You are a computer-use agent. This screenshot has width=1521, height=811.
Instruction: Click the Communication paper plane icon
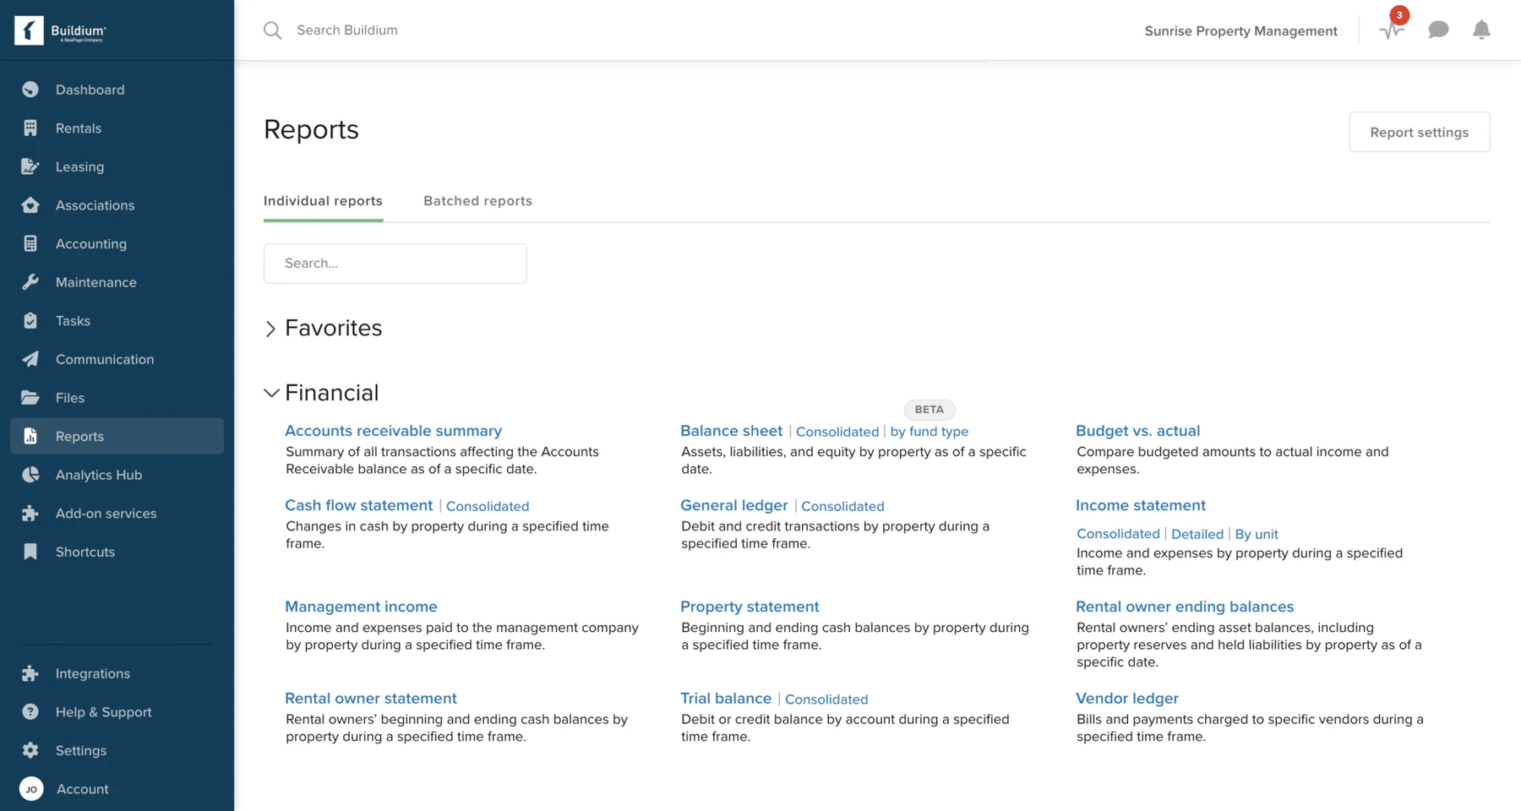pyautogui.click(x=30, y=359)
